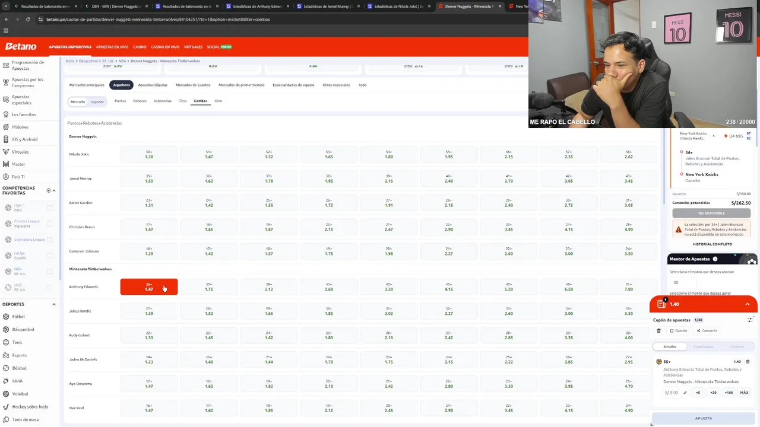The image size is (760, 427).
Task: Select Anthony Edwards 35+ odds cell
Action: point(149,287)
